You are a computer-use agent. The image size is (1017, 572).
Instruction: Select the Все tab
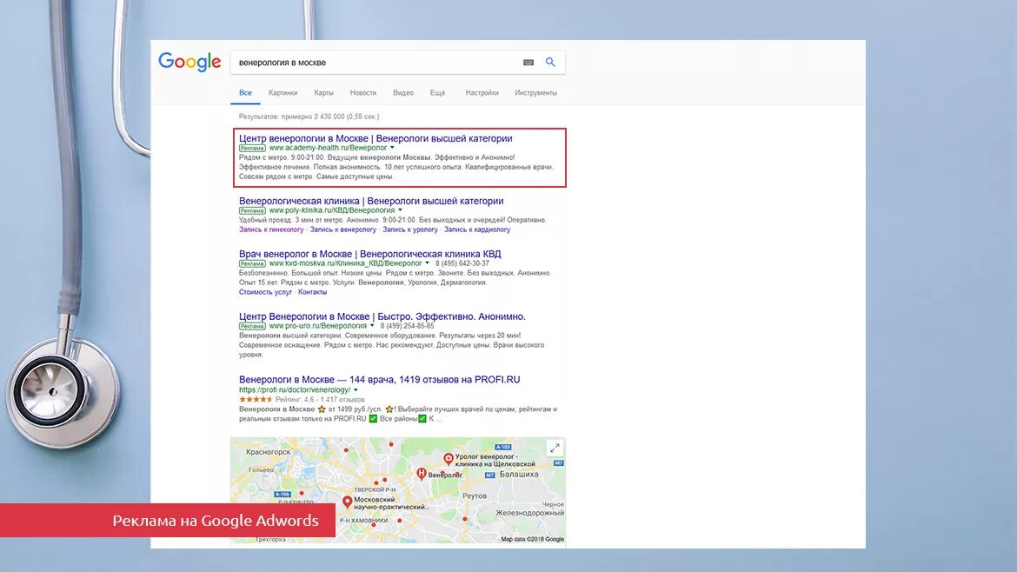tap(245, 93)
